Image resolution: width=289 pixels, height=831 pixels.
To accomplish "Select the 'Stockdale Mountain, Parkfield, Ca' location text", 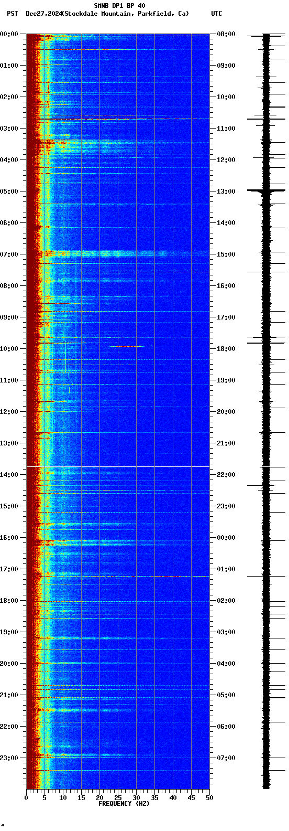I will coord(125,14).
